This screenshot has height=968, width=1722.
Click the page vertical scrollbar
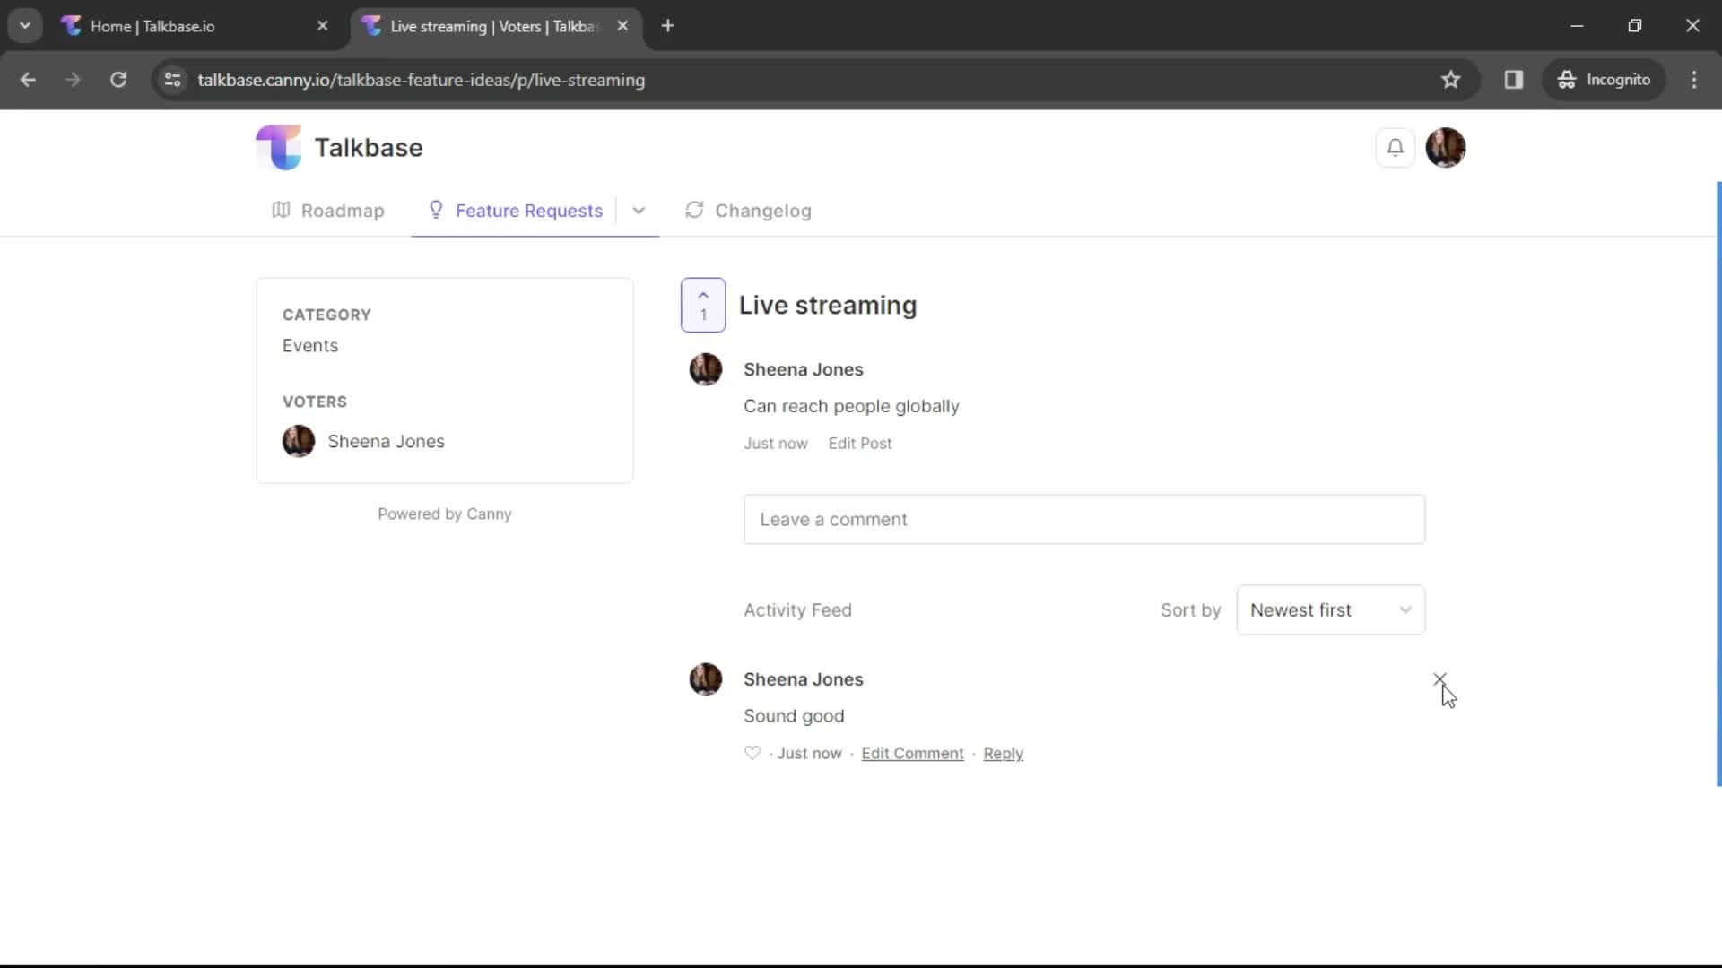tap(1718, 484)
